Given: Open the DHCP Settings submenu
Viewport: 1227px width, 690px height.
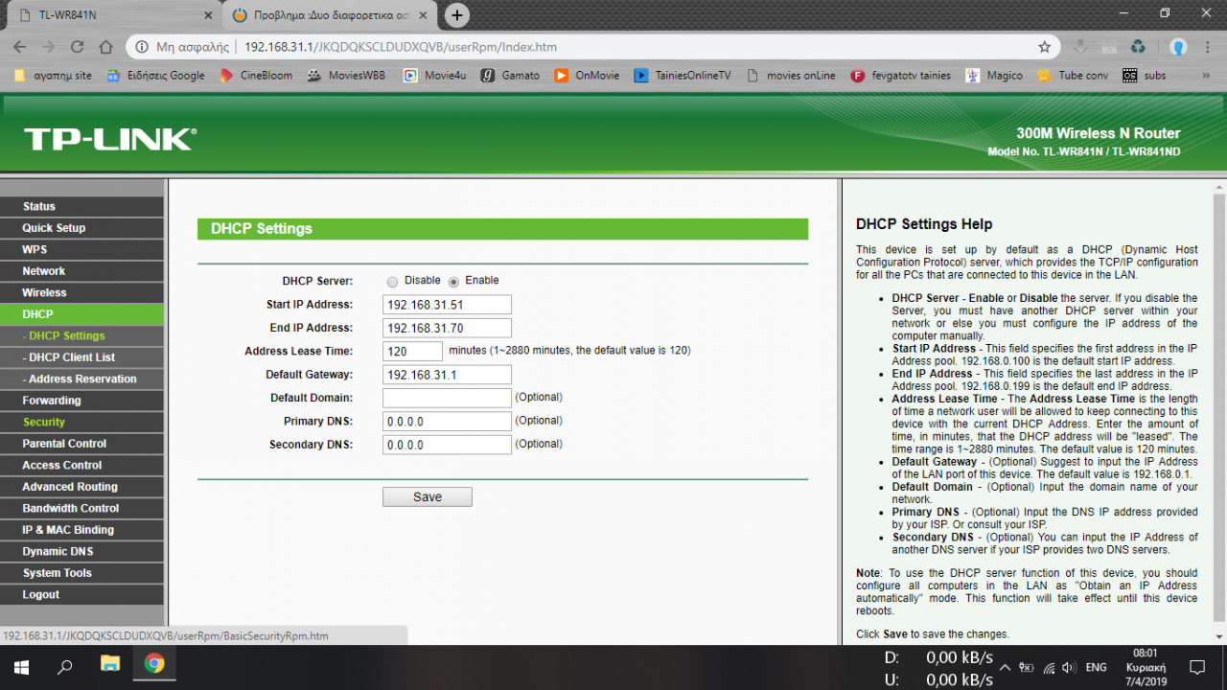Looking at the screenshot, I should (x=81, y=335).
